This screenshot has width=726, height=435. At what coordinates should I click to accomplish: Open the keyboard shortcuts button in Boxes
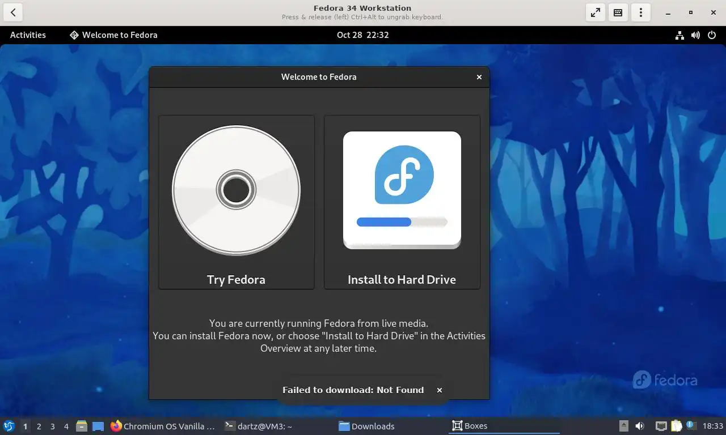(x=618, y=12)
